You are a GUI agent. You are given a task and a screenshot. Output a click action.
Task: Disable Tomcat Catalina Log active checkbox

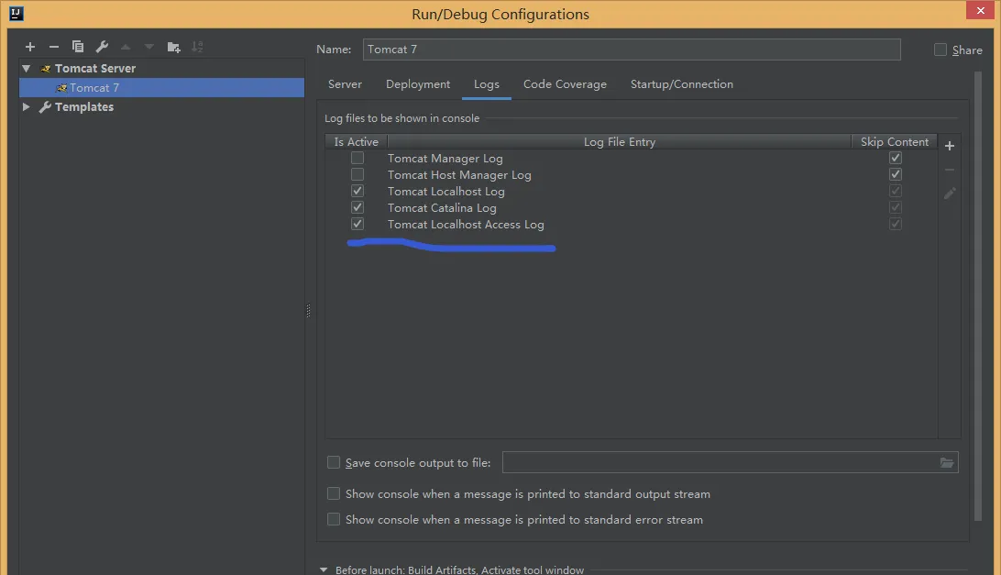[357, 207]
